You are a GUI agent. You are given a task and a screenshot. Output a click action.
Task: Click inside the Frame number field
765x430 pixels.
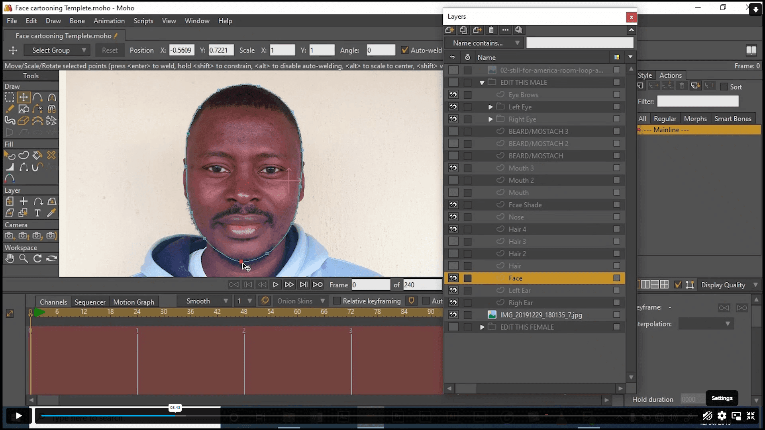371,284
